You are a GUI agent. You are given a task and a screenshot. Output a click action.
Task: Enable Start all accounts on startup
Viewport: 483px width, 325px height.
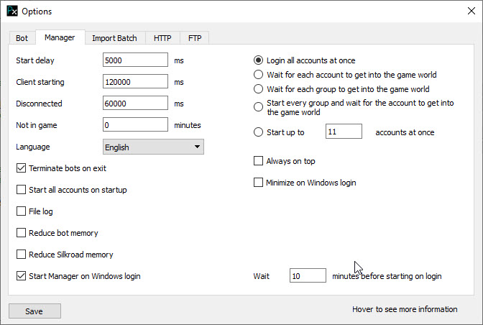21,190
